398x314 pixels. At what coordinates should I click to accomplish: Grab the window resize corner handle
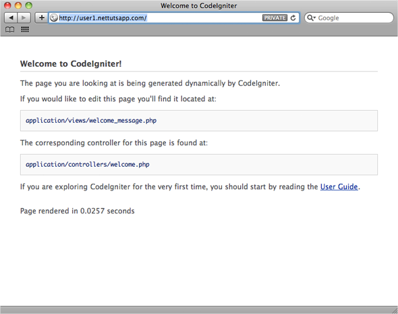394,310
